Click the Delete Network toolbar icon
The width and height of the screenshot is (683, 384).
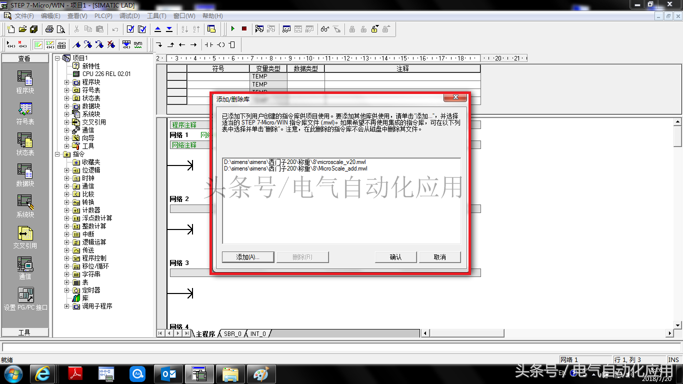pos(22,44)
